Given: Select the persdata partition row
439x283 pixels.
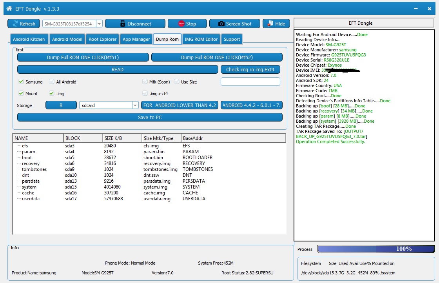Looking at the screenshot, I should tap(149, 181).
